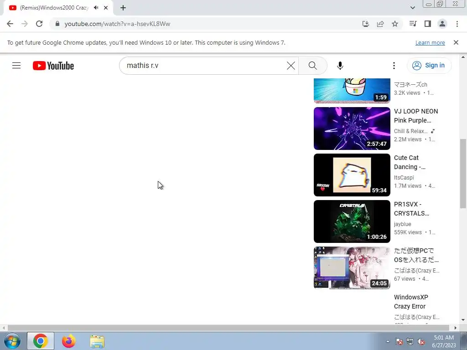This screenshot has height=350, width=467.
Task: Click the vertical page scrollbar thumb
Action: (x=463, y=174)
